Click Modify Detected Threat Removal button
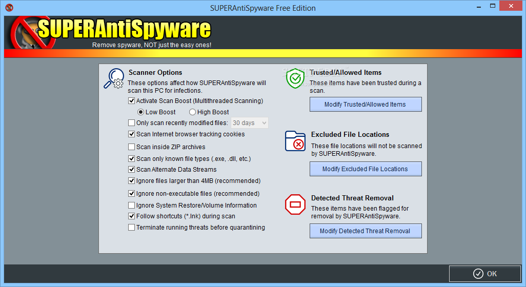Screen dimensions: 526x287 366,231
